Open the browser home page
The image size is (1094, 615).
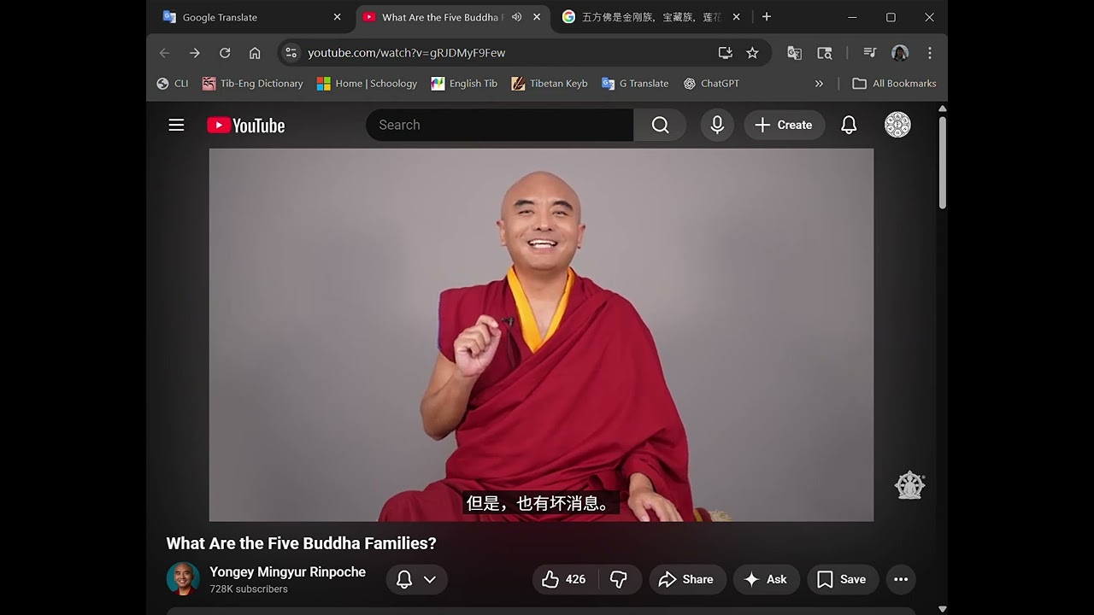[255, 53]
